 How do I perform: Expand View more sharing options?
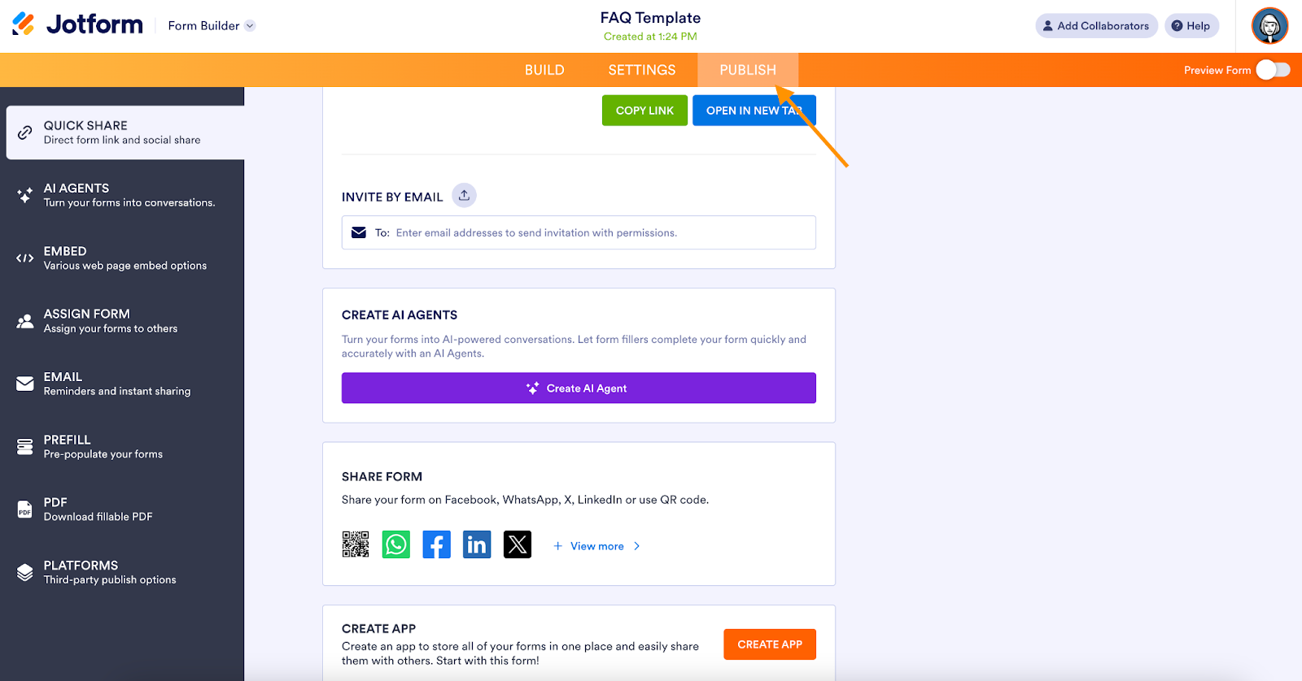click(597, 546)
